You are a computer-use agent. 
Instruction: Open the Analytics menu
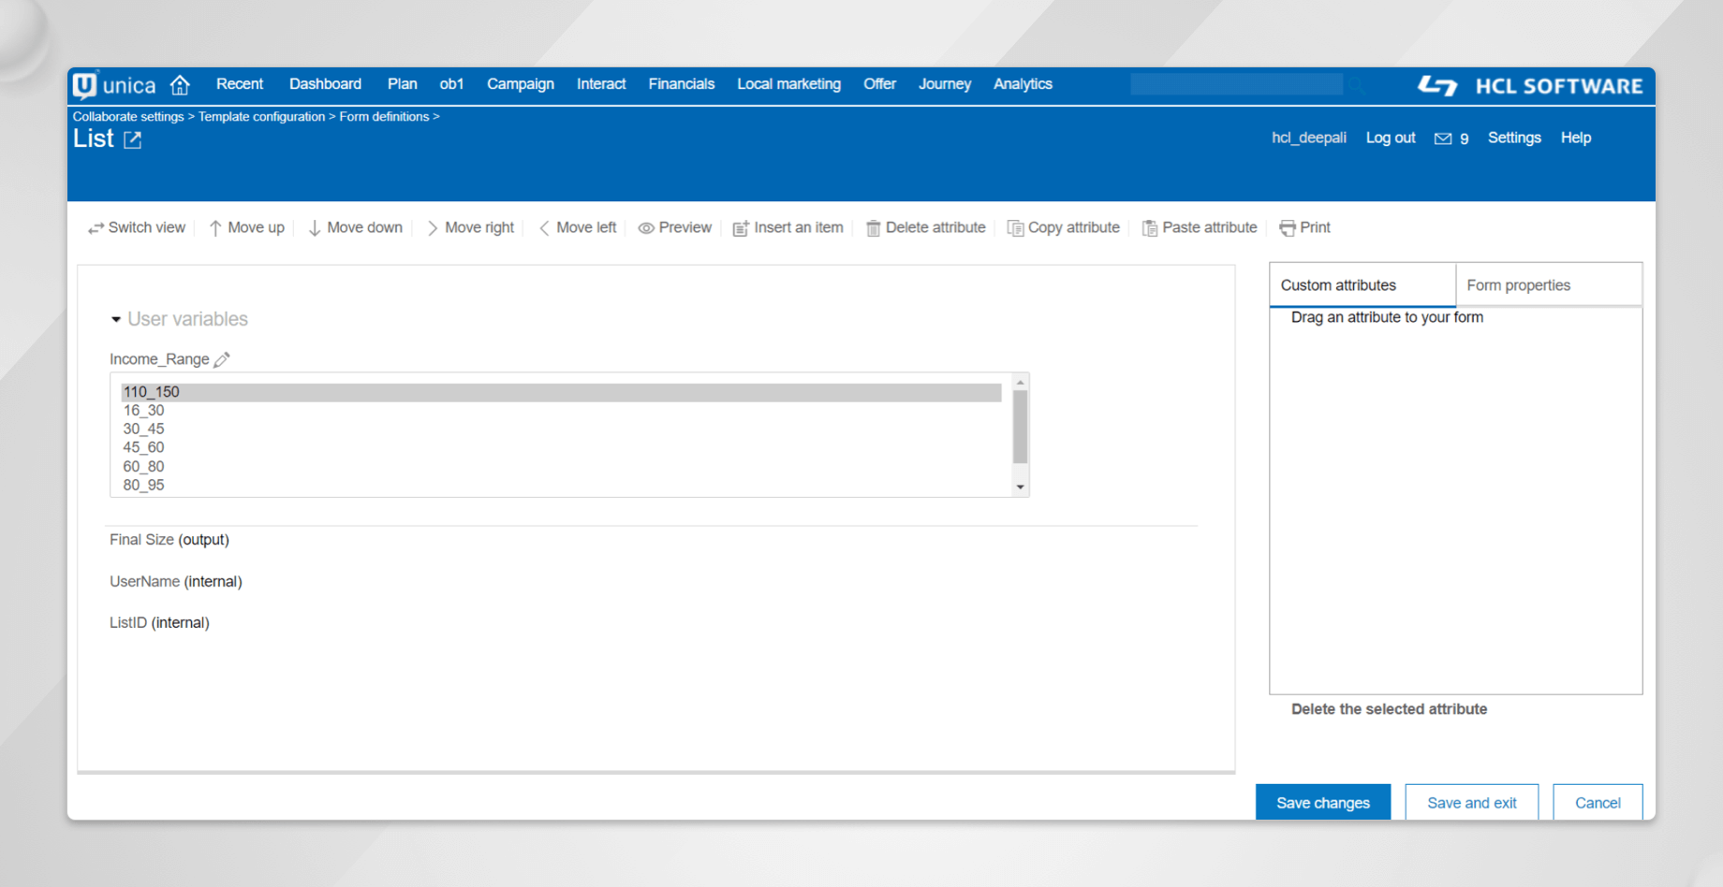pyautogui.click(x=1023, y=84)
